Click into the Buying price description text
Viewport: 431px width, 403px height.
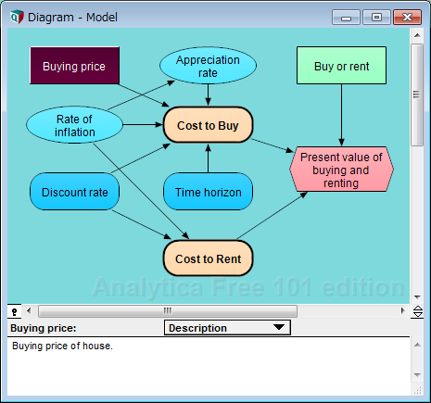pyautogui.click(x=62, y=346)
